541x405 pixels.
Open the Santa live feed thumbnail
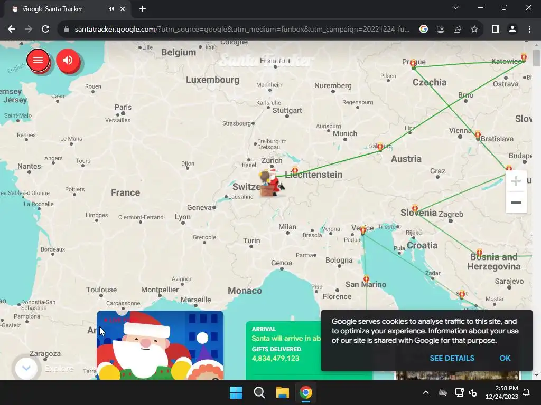pos(160,345)
